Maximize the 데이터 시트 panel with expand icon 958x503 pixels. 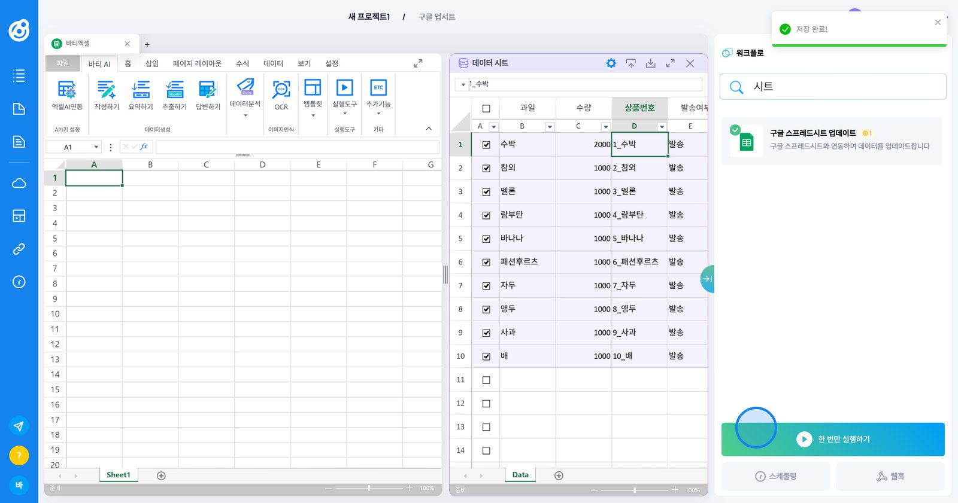(670, 63)
